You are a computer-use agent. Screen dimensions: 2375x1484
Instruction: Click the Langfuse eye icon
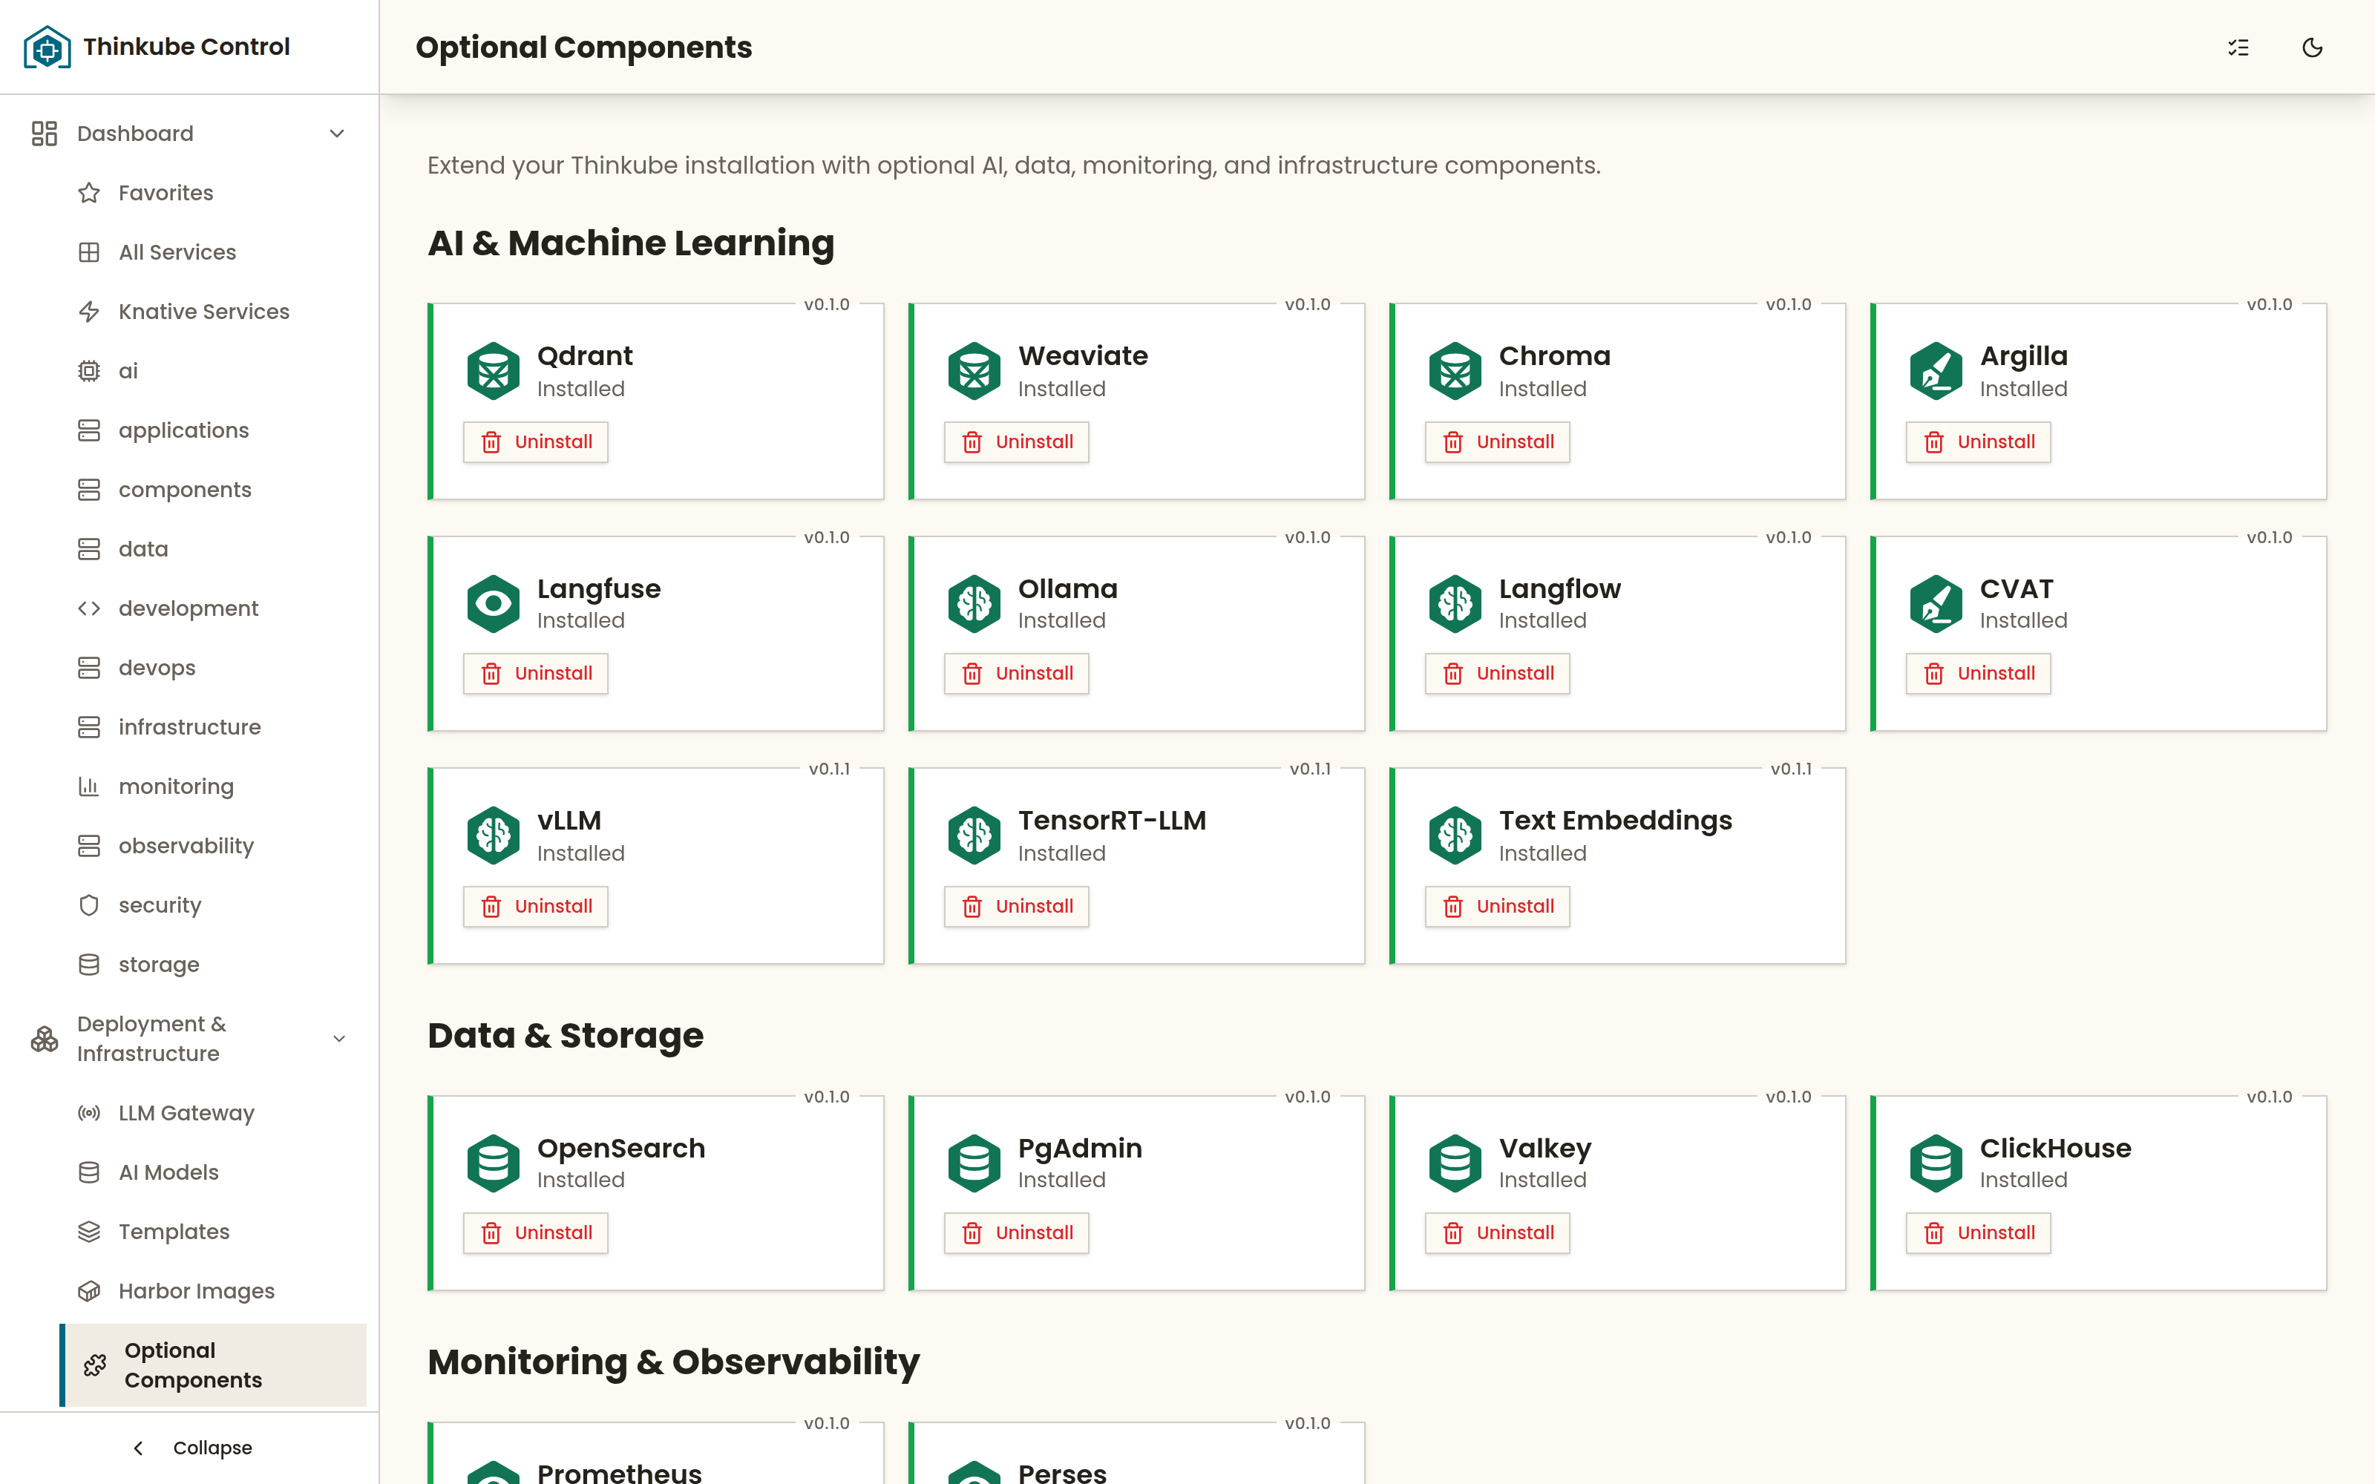[x=493, y=603]
